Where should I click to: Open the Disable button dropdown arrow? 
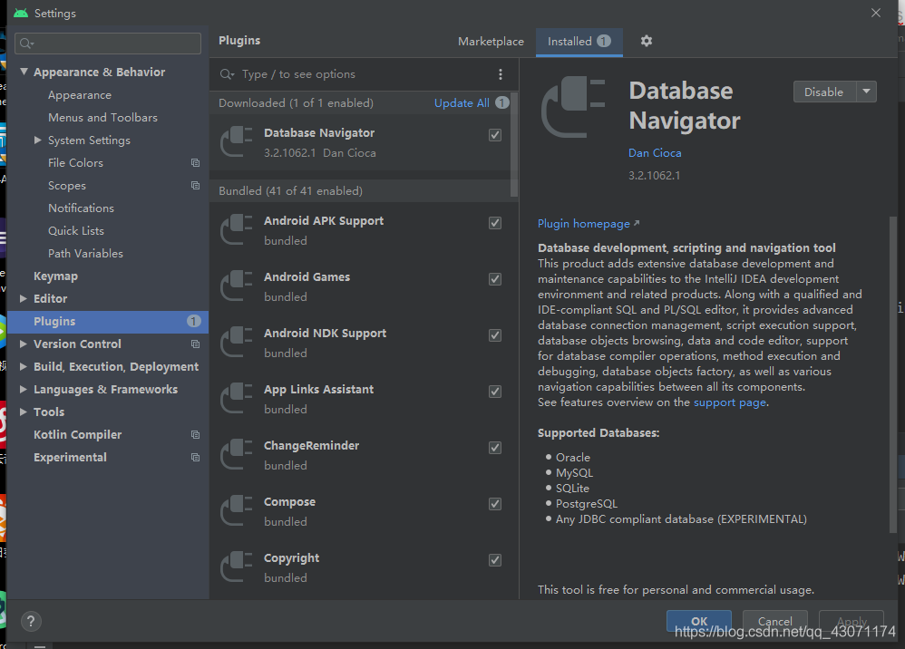(866, 92)
